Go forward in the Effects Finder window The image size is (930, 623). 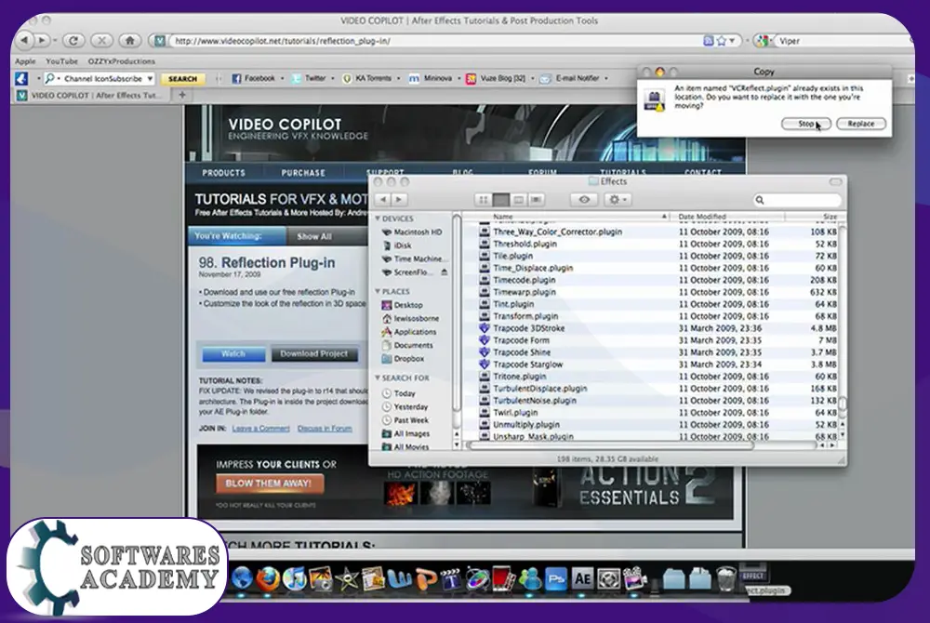tap(399, 200)
